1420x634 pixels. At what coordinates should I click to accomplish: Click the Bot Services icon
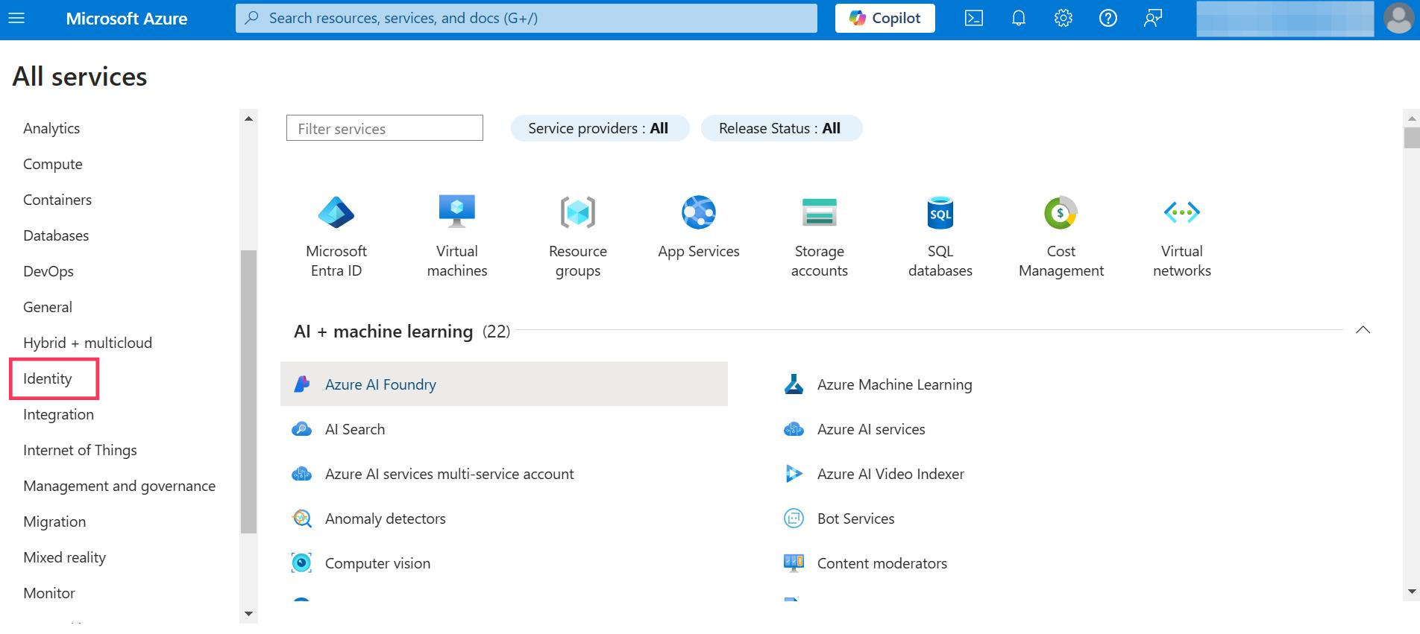click(x=794, y=519)
